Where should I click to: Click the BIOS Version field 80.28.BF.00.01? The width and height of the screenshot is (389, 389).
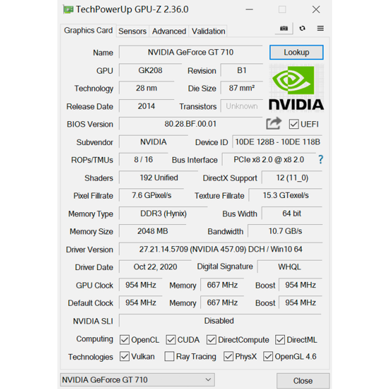coord(191,124)
